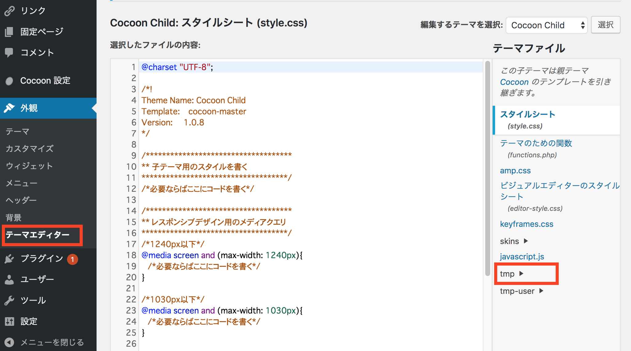This screenshot has width=631, height=351.
Task: Open コメント via the comment bubble icon
Action: [9, 53]
